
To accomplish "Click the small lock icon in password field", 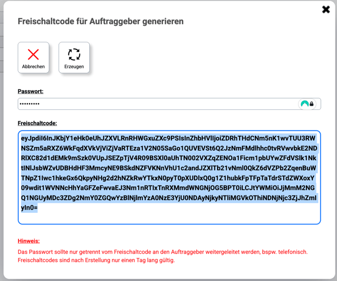I will click(312, 104).
